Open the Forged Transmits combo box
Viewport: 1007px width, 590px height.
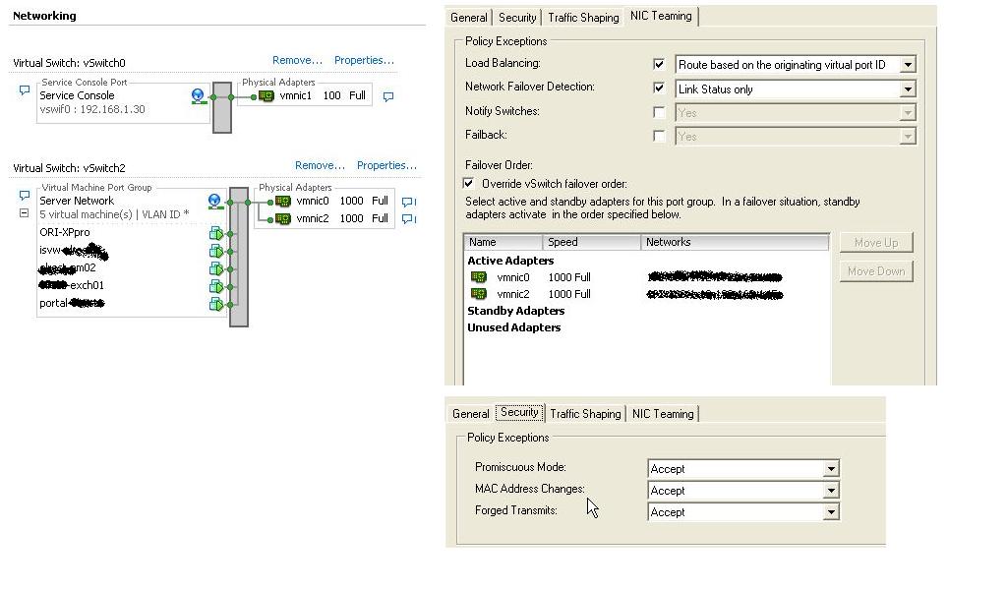point(831,512)
